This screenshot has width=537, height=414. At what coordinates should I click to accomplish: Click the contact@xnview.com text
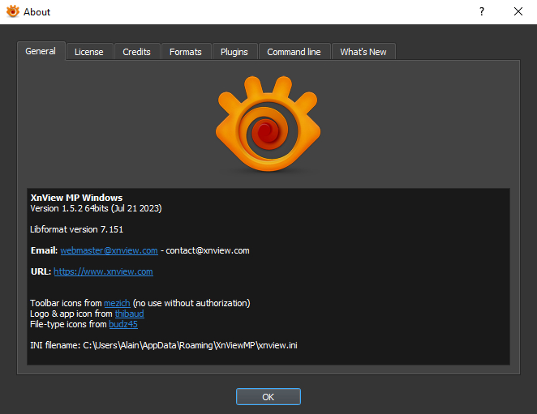208,250
